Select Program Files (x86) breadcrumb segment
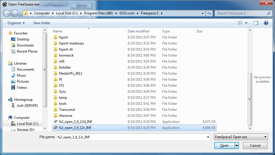 coord(98,13)
